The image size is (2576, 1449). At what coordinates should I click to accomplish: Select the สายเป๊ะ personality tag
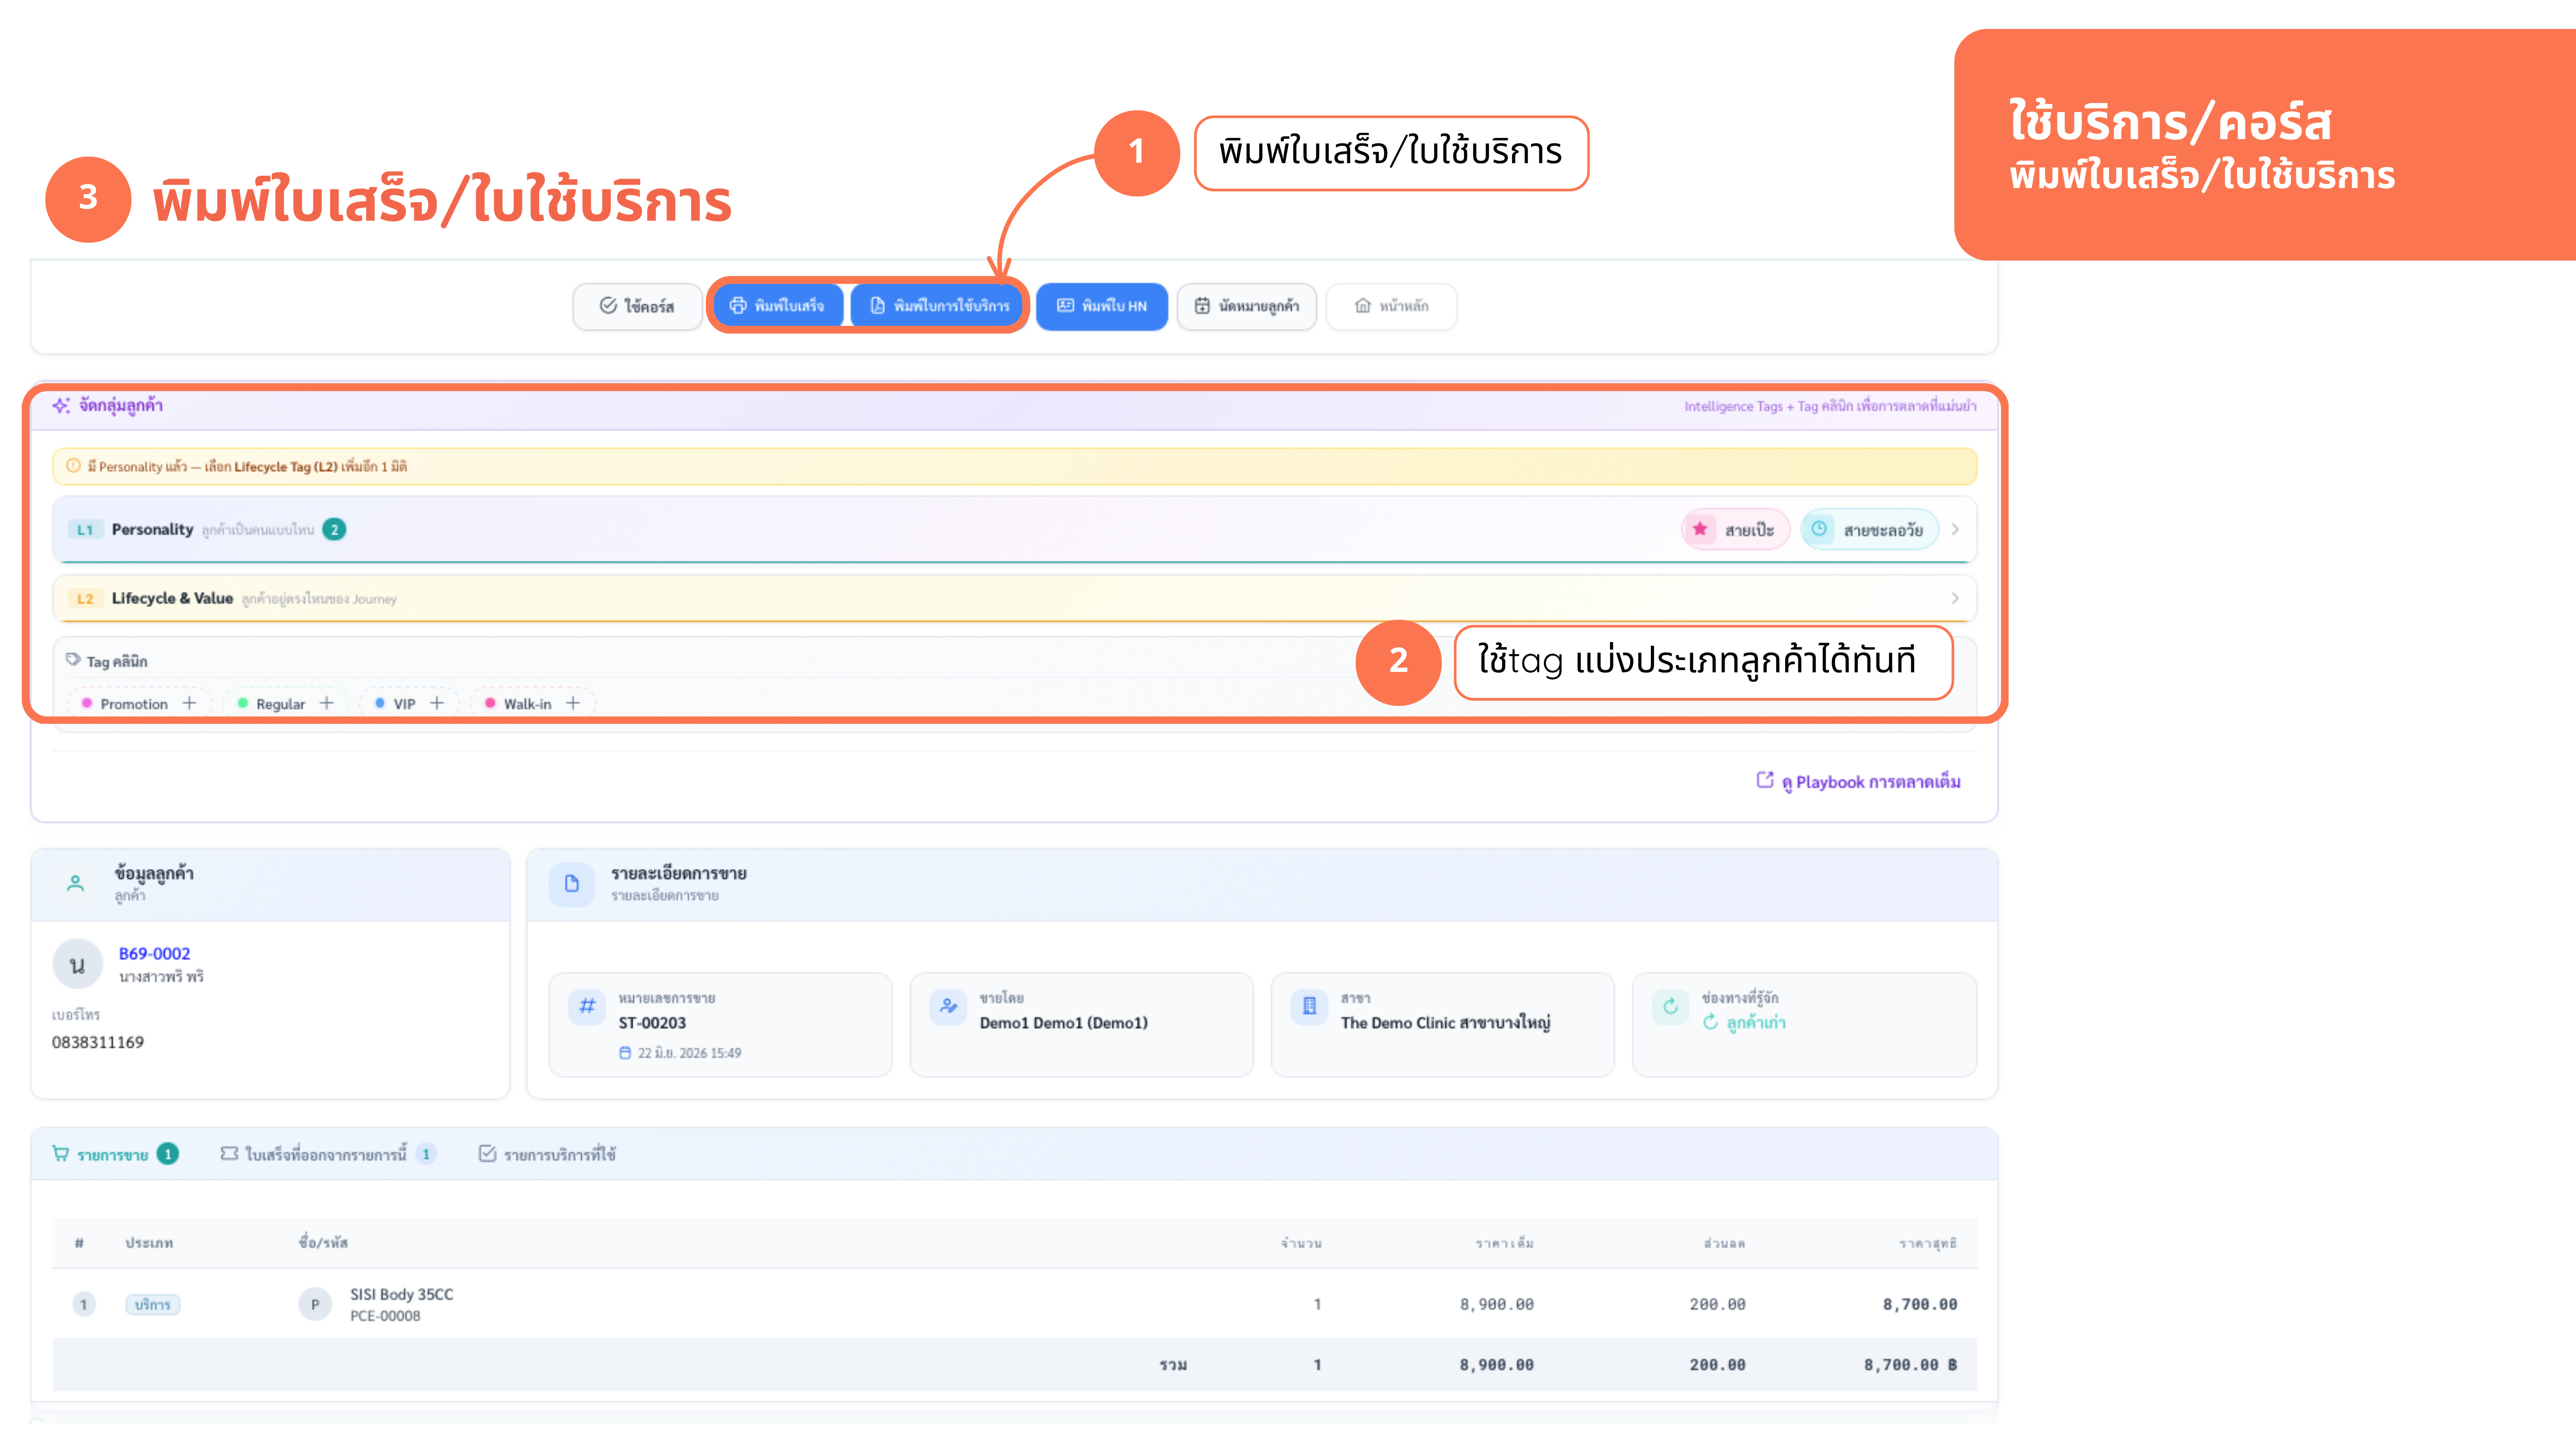(x=1735, y=530)
